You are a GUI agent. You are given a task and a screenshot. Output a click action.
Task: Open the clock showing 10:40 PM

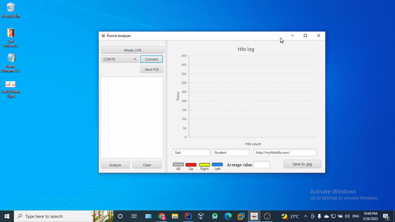coord(370,216)
